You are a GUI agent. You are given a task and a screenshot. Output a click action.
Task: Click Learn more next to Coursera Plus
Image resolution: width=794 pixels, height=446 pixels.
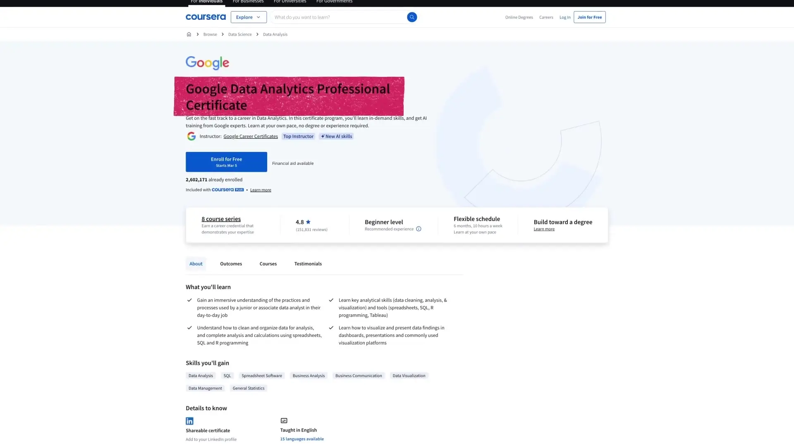(261, 190)
